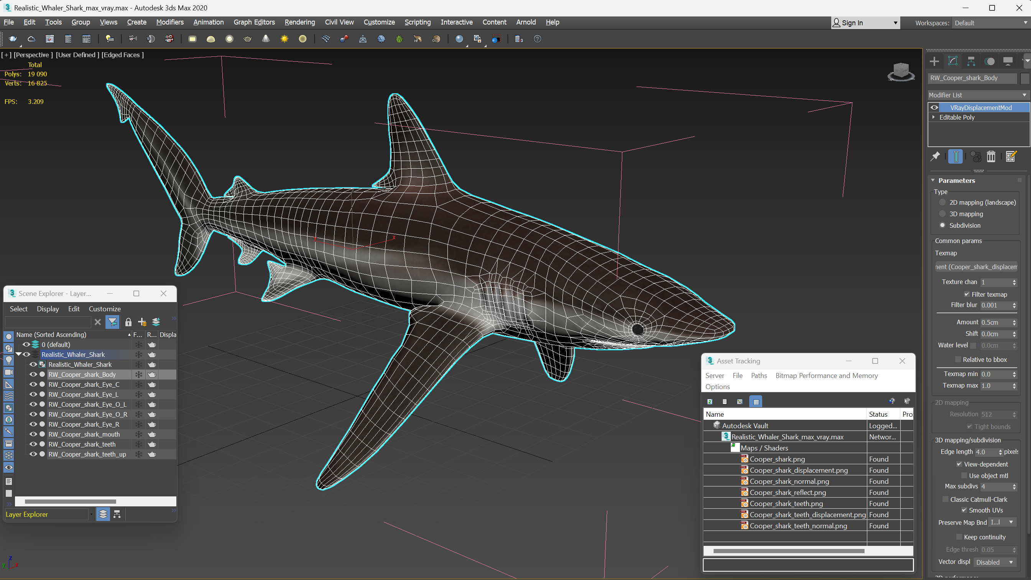Click the Amount spinner arrows
The image size is (1031, 580).
coord(1014,322)
